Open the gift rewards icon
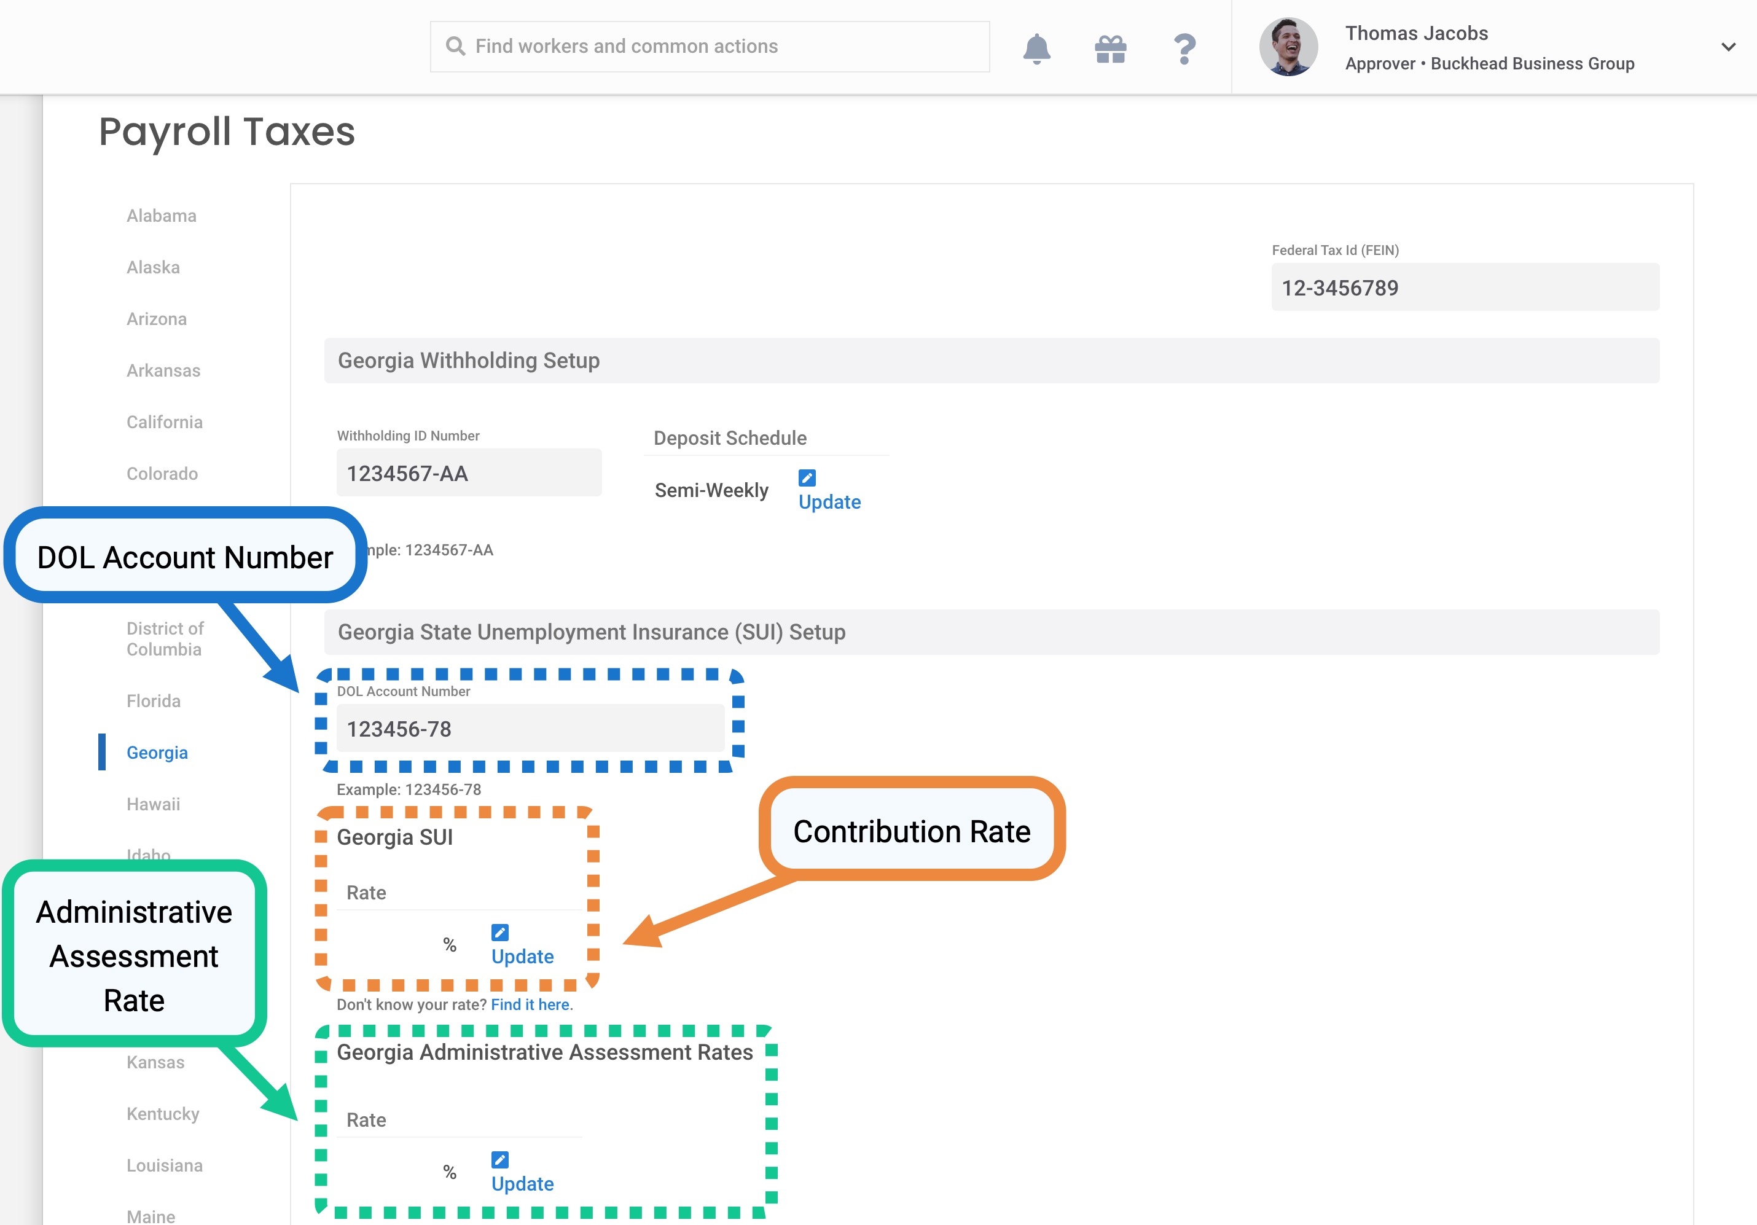This screenshot has width=1757, height=1225. click(1109, 48)
